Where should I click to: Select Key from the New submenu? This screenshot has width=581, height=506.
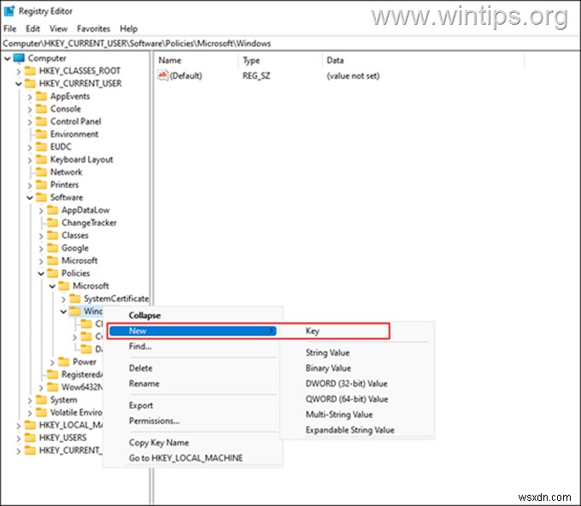point(313,331)
